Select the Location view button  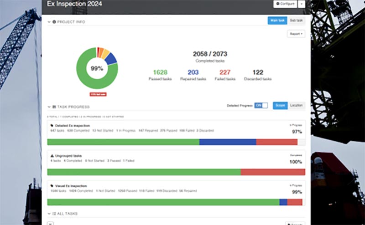point(296,106)
